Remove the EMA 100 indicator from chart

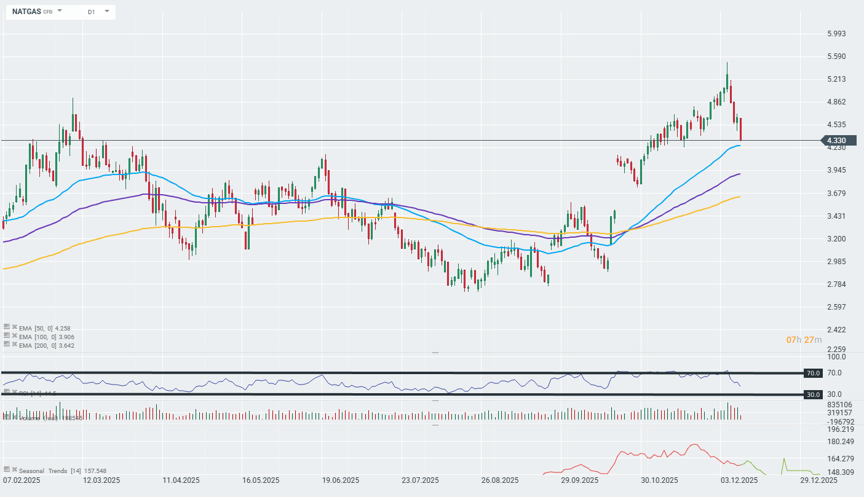click(x=14, y=337)
